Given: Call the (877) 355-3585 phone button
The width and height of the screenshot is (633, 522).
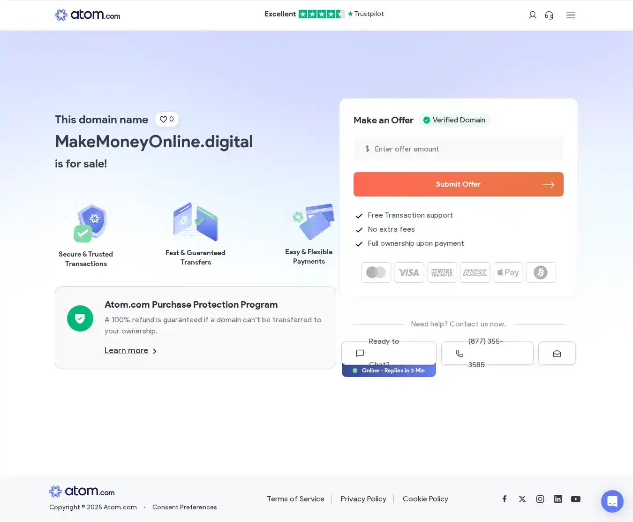Looking at the screenshot, I should [x=487, y=353].
